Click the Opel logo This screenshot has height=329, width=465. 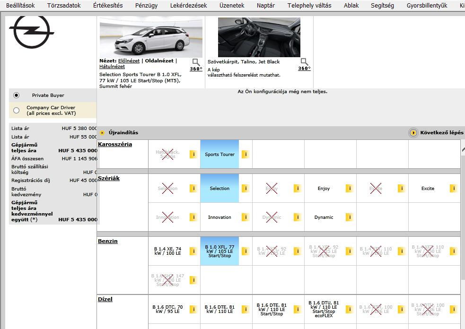[32, 32]
